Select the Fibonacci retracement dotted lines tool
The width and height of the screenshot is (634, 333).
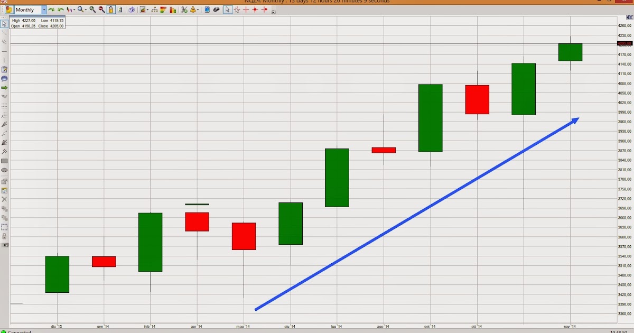(5, 105)
